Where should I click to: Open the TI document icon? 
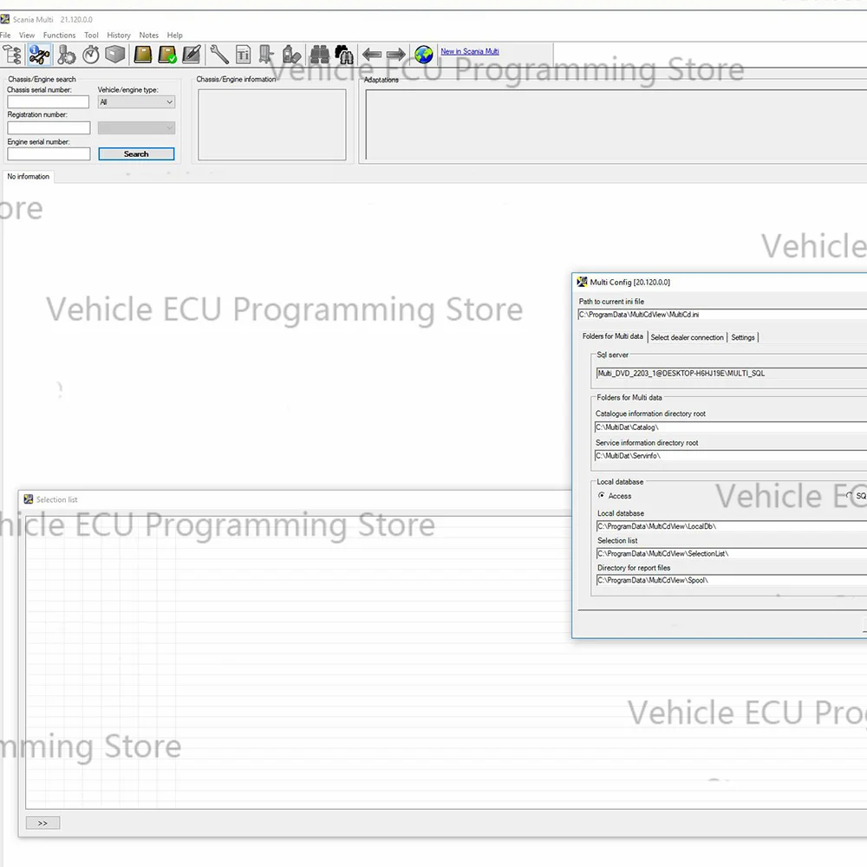[x=243, y=55]
